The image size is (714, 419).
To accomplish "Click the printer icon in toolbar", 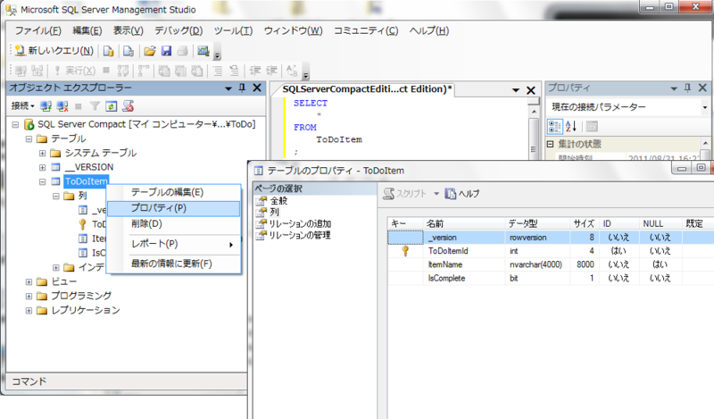I will pos(183,51).
